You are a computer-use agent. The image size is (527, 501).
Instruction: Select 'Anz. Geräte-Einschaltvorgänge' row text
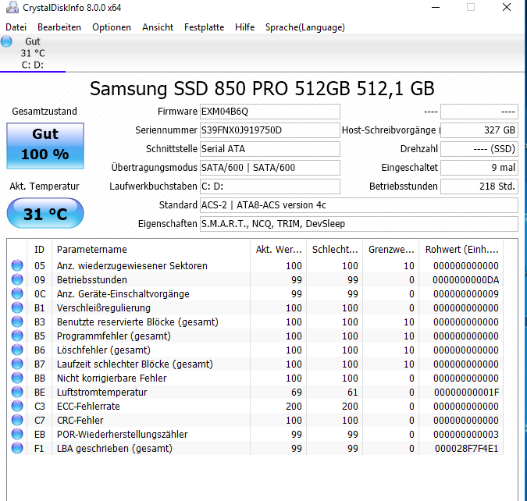[123, 294]
